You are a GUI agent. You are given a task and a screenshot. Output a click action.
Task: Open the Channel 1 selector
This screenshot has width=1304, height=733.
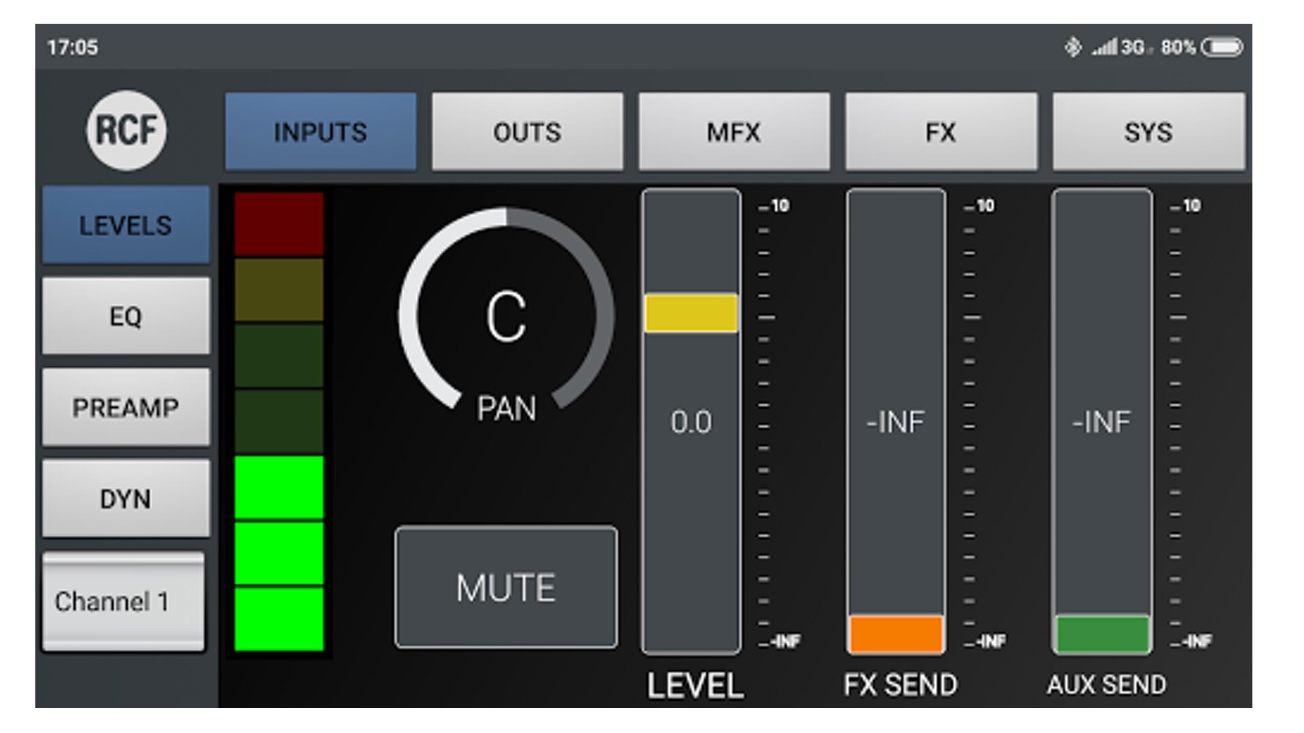point(123,601)
